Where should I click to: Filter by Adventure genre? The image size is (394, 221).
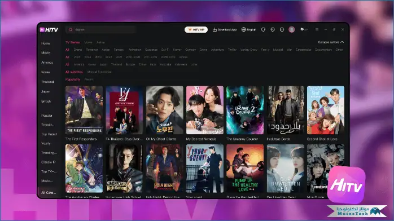coord(218,50)
